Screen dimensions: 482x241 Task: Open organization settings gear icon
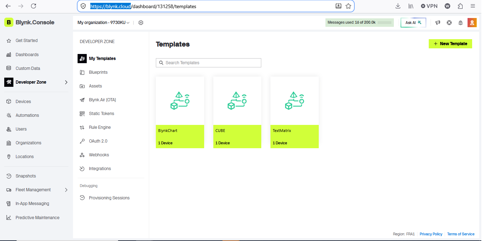(x=141, y=23)
